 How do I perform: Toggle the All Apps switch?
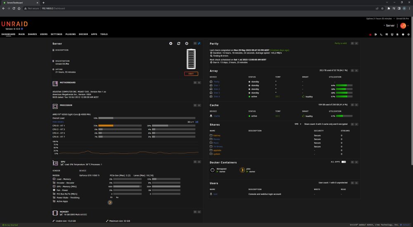(x=344, y=162)
